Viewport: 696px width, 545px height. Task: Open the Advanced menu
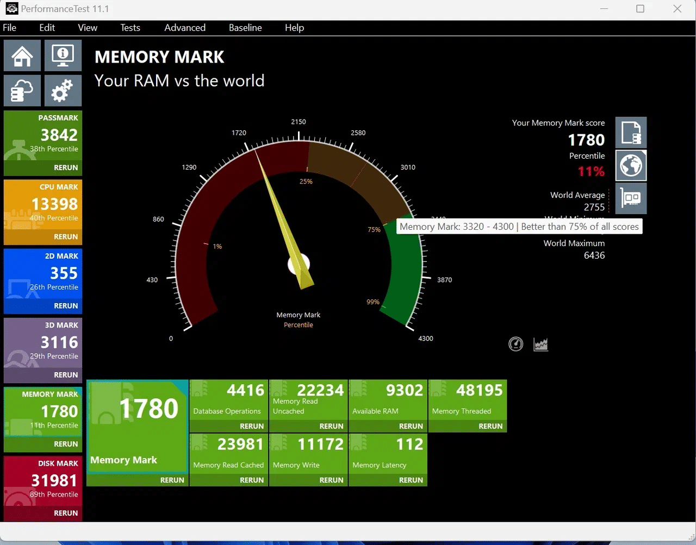click(x=185, y=28)
